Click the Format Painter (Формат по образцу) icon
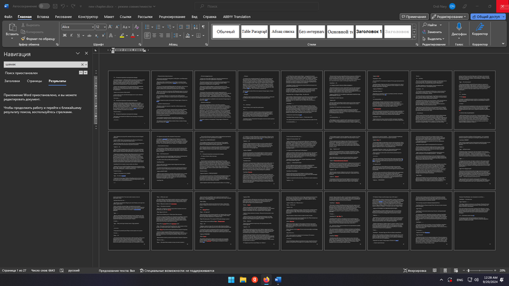The image size is (509, 286). [x=23, y=38]
